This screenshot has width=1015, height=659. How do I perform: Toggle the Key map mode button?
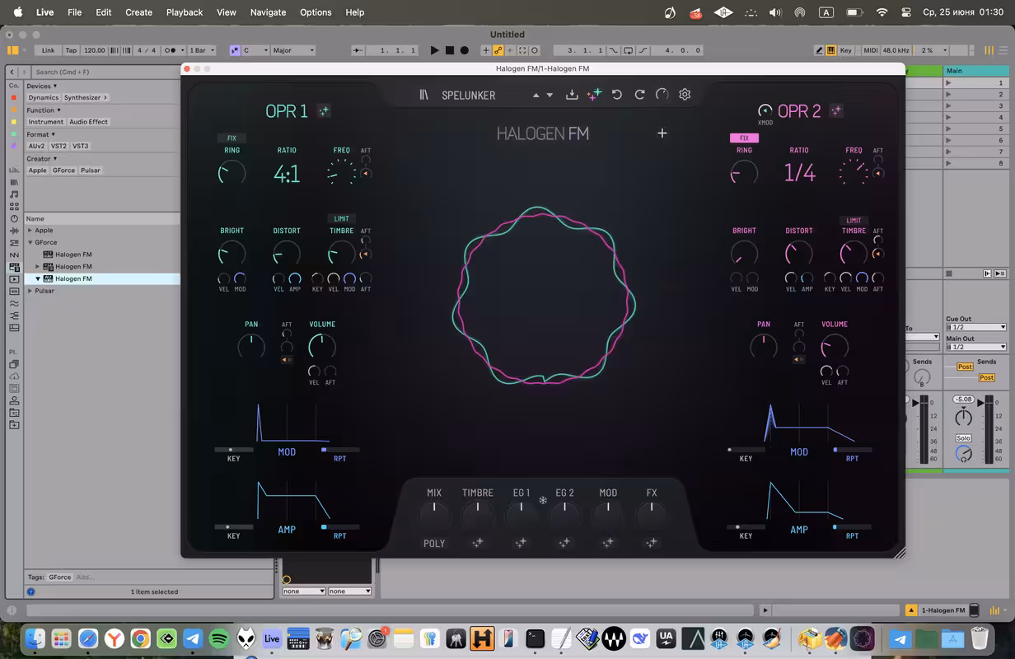(x=846, y=50)
